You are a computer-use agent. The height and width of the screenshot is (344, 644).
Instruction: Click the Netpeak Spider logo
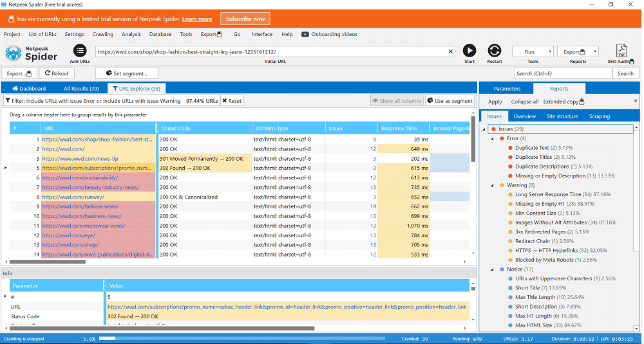(x=31, y=53)
